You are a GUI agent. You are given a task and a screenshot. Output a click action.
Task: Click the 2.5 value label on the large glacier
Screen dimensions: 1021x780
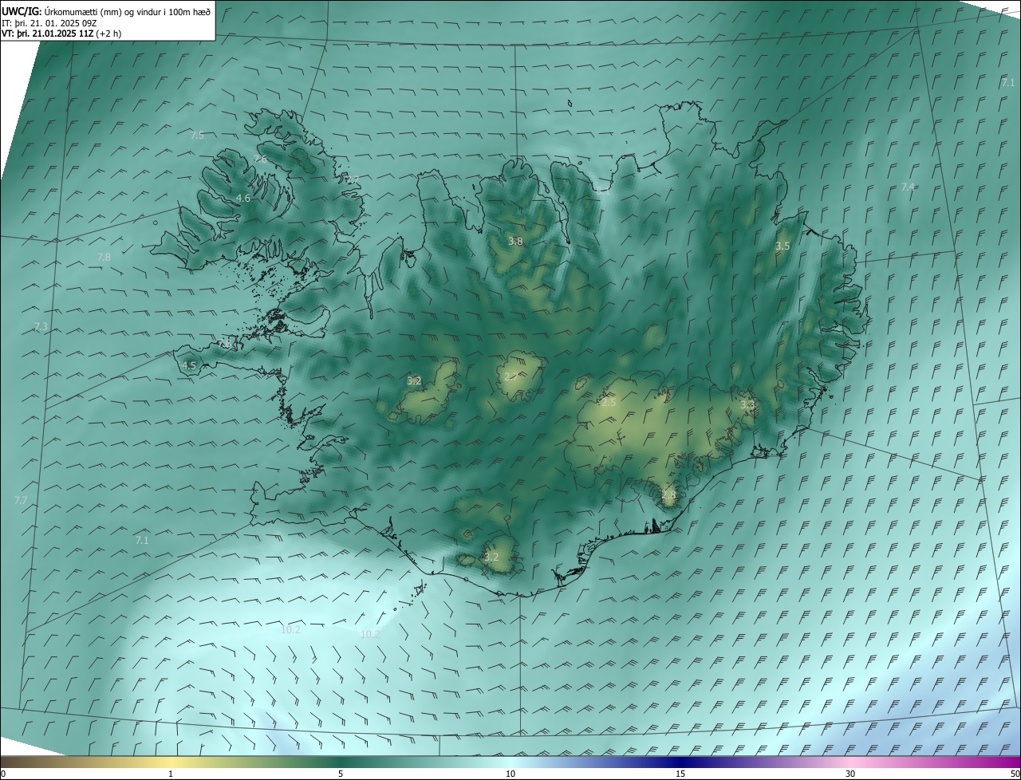click(x=609, y=403)
